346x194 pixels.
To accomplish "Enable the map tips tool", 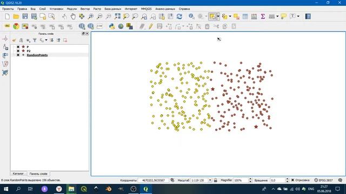I will click(283, 17).
